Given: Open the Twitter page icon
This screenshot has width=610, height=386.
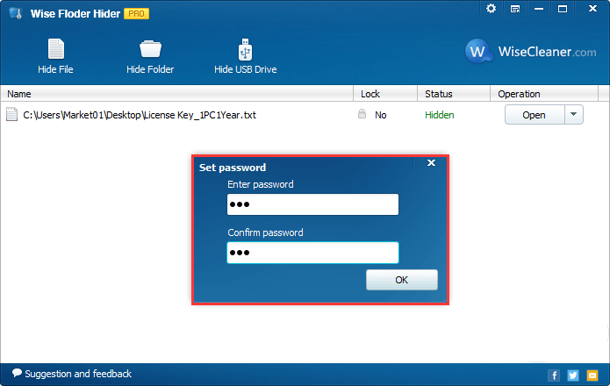Looking at the screenshot, I should [x=573, y=375].
